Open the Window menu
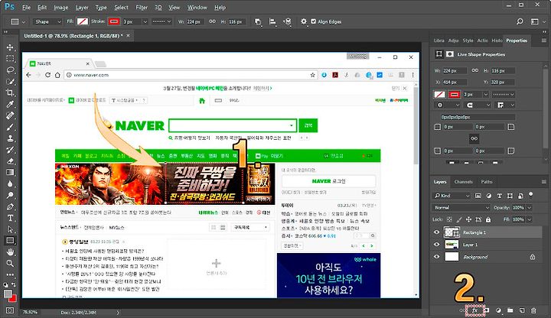The width and height of the screenshot is (551, 318). pos(197,8)
